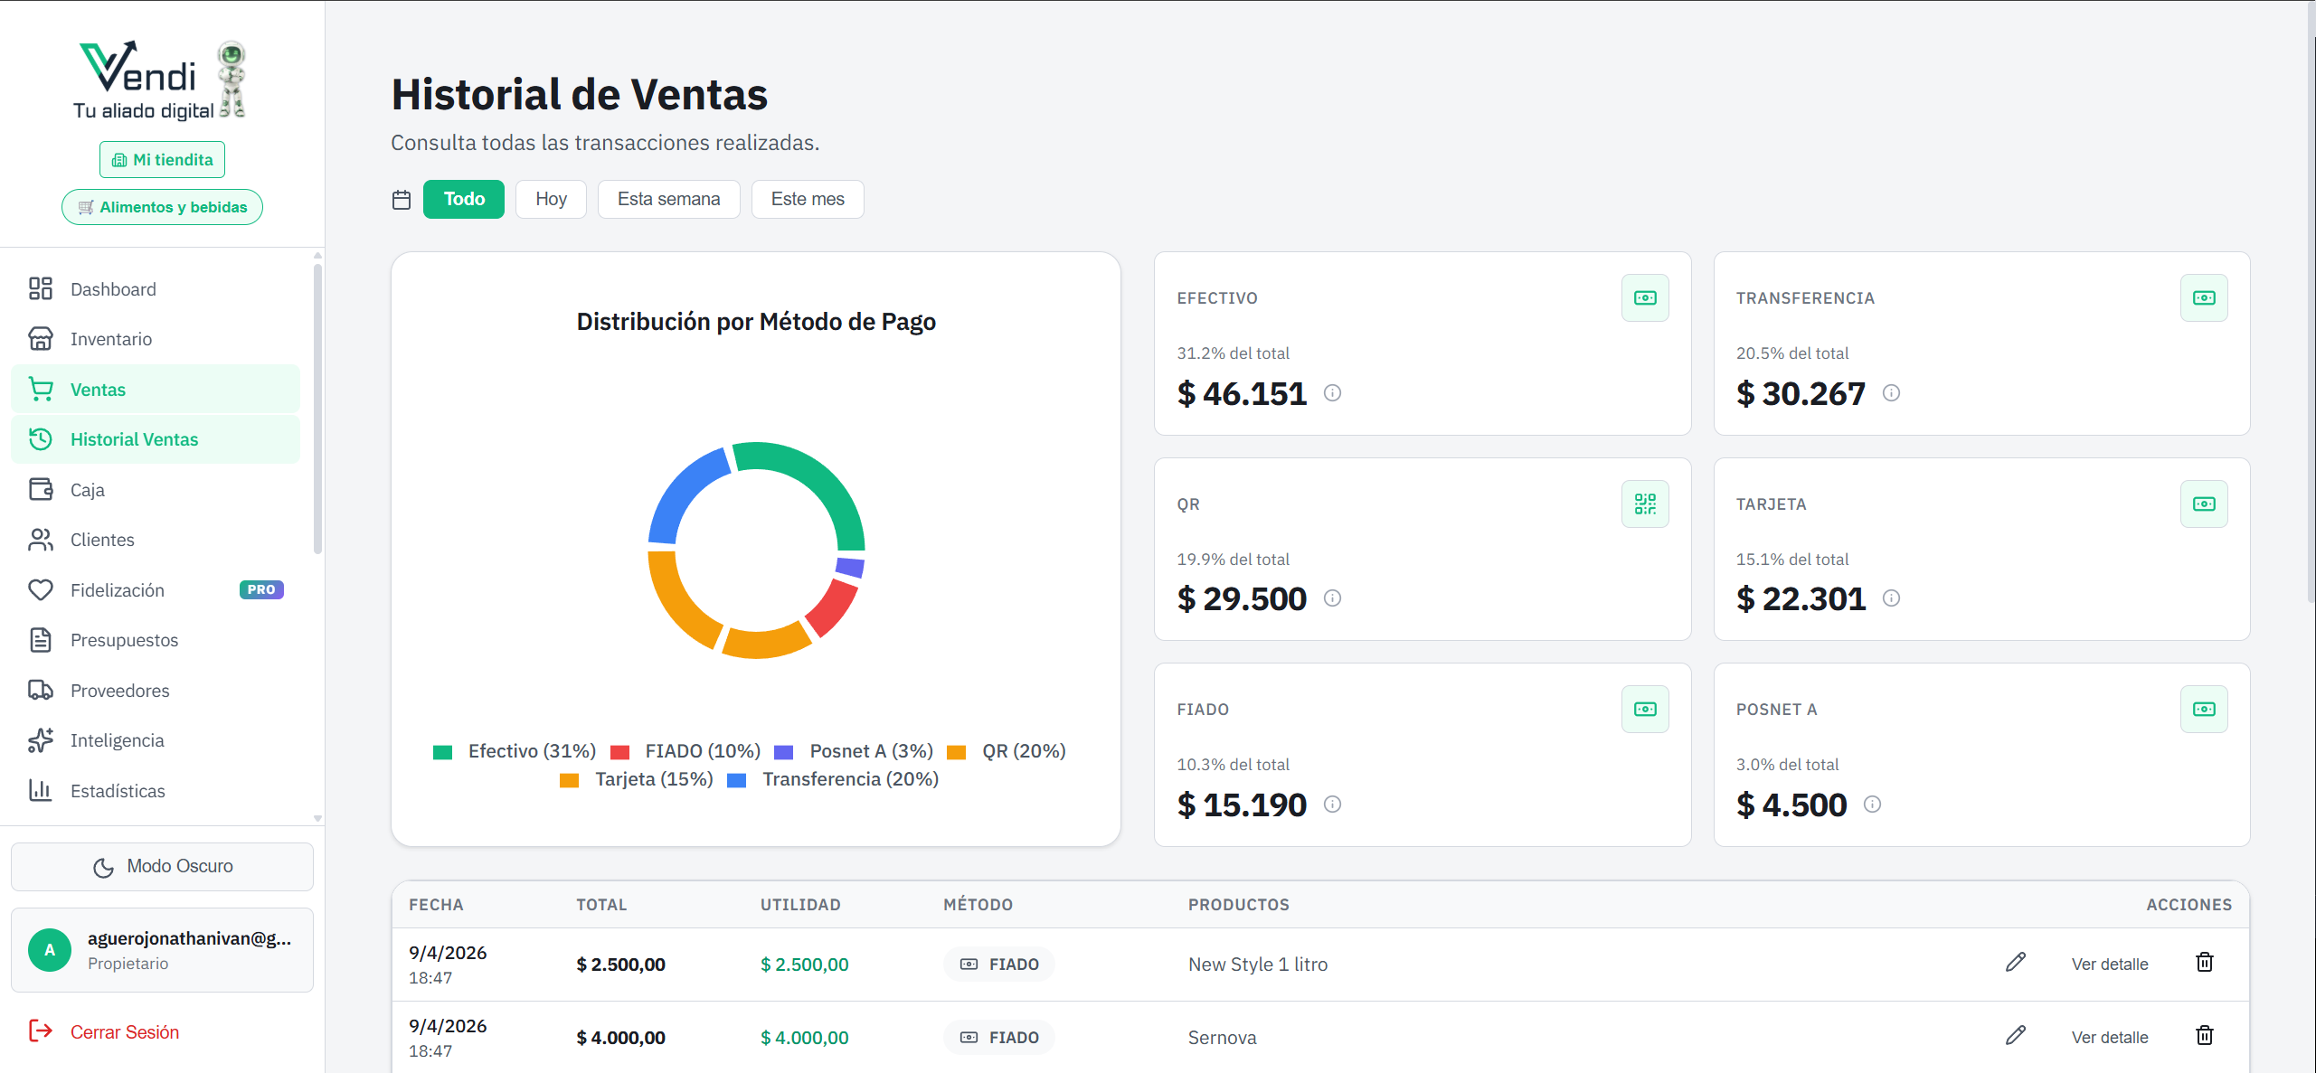The height and width of the screenshot is (1073, 2316).
Task: Select the Estadísticas bar chart icon
Action: click(x=41, y=790)
